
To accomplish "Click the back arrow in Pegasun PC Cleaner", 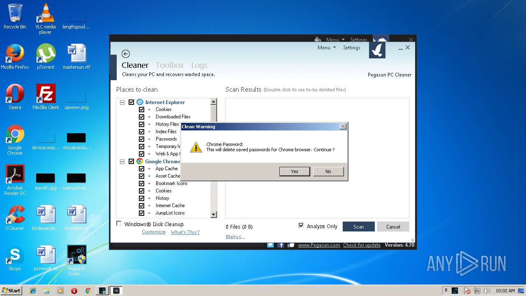I will (x=126, y=54).
